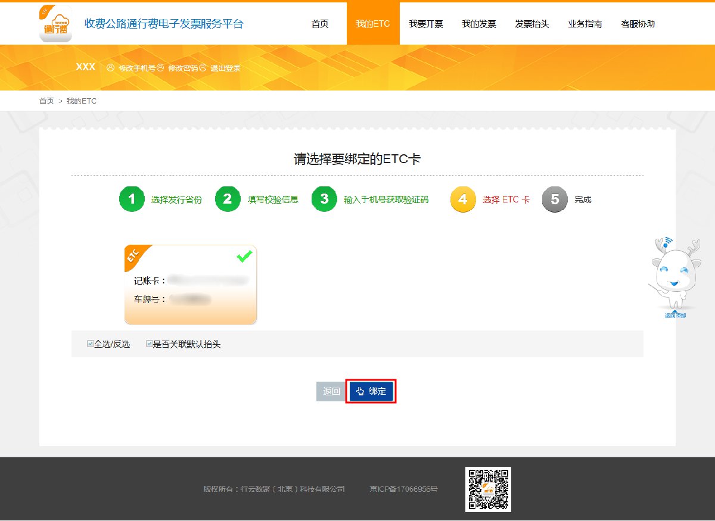Toggle the 全选/反选 checkbox
This screenshot has height=521, width=715.
91,344
